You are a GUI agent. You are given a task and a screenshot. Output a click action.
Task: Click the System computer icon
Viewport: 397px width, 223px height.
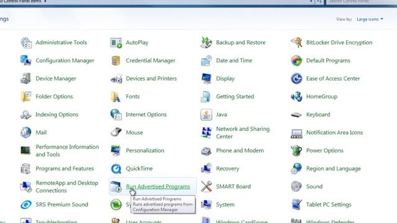(x=207, y=204)
